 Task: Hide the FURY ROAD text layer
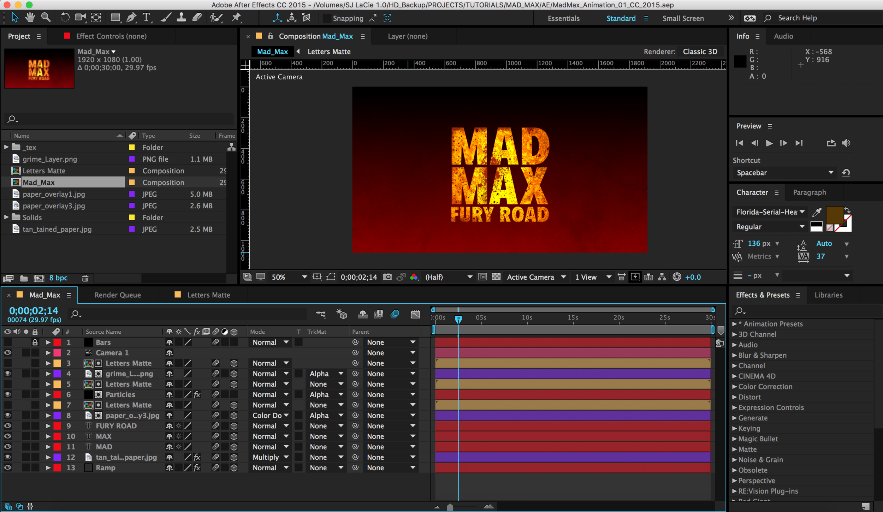point(7,426)
